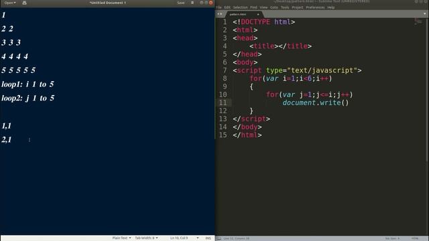Image resolution: width=429 pixels, height=241 pixels.
Task: Click the closing '</html>' tag on line 15
Action: tap(247, 135)
